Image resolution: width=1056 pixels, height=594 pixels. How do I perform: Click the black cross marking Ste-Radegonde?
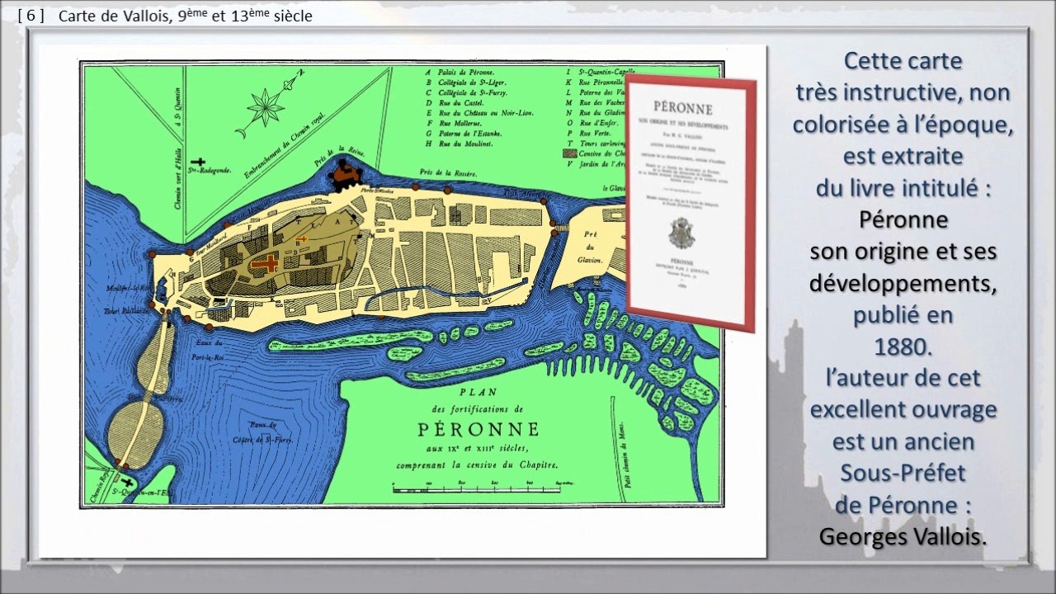pyautogui.click(x=198, y=162)
